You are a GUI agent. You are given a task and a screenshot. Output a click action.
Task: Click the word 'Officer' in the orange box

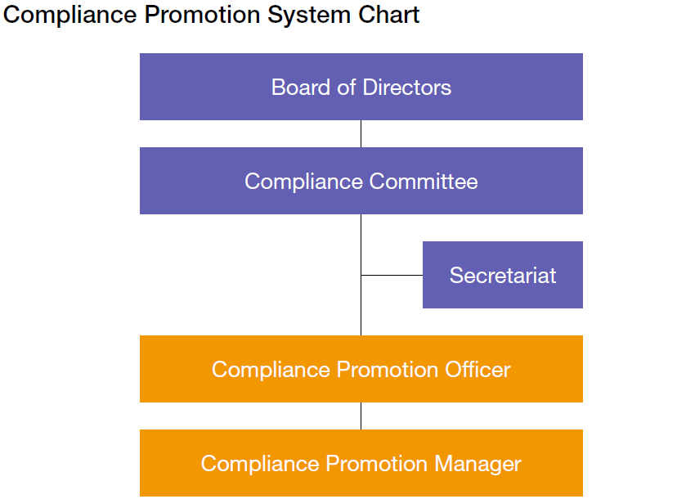point(478,370)
